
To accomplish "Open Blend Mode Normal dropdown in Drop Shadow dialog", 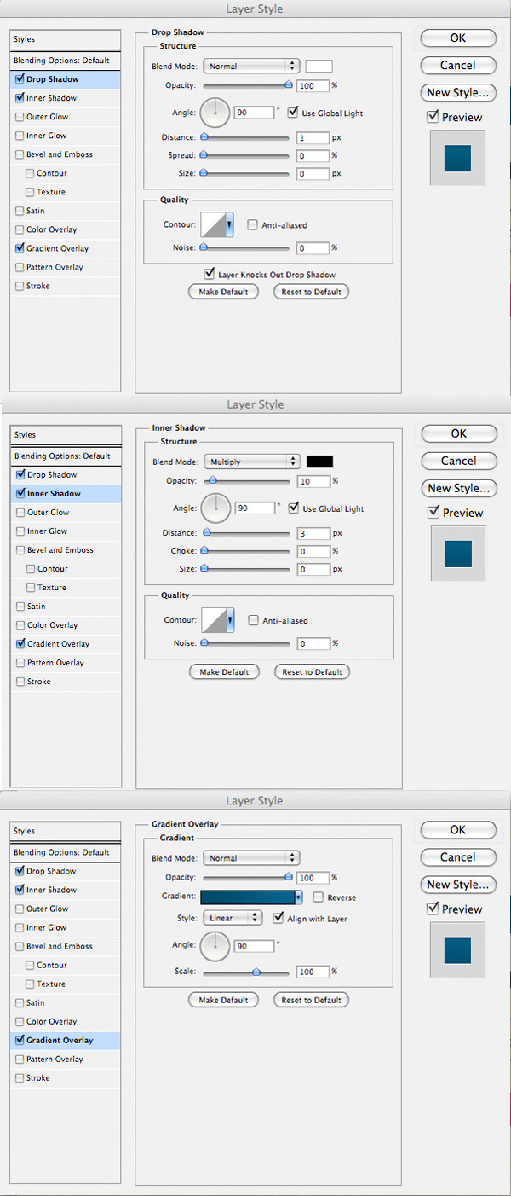I will (251, 66).
